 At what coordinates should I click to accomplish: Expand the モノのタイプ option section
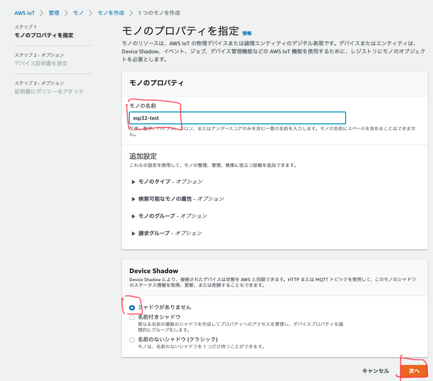point(167,181)
